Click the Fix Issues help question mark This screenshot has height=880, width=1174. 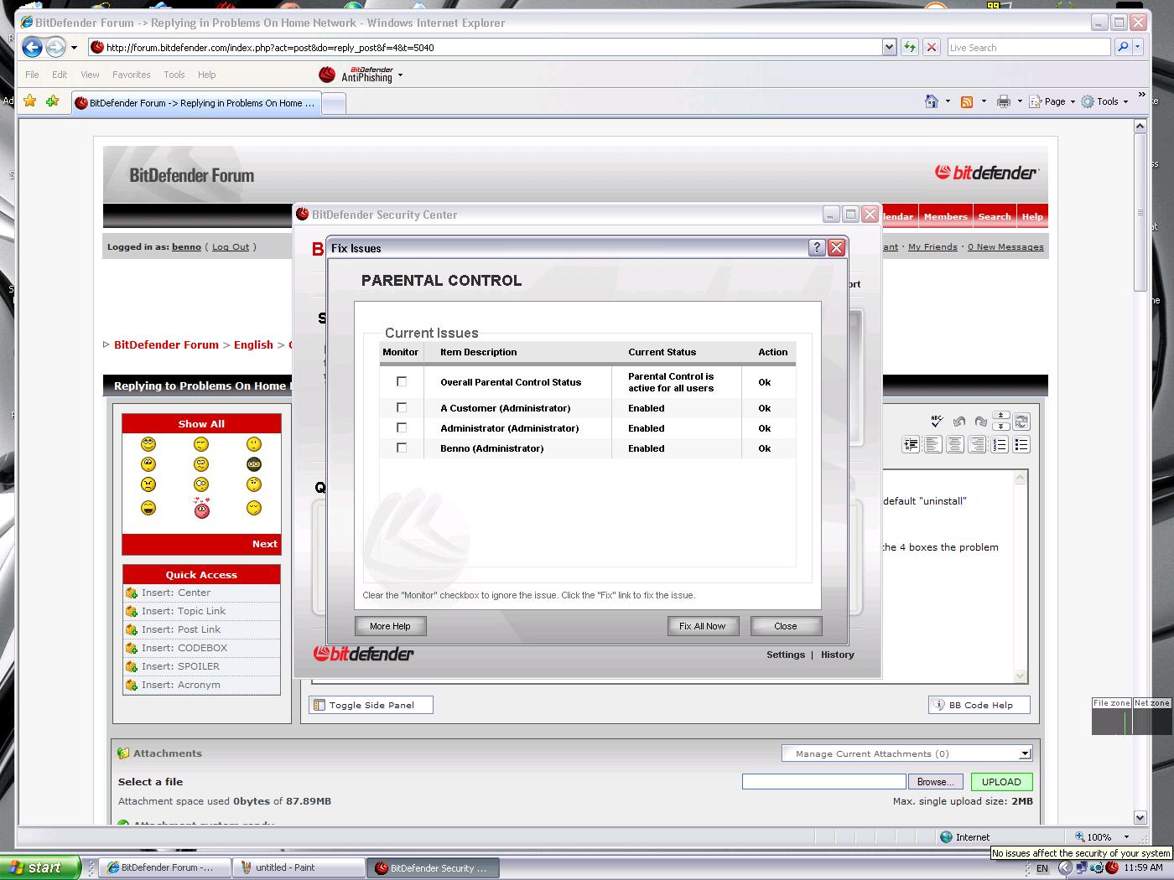pyautogui.click(x=817, y=247)
